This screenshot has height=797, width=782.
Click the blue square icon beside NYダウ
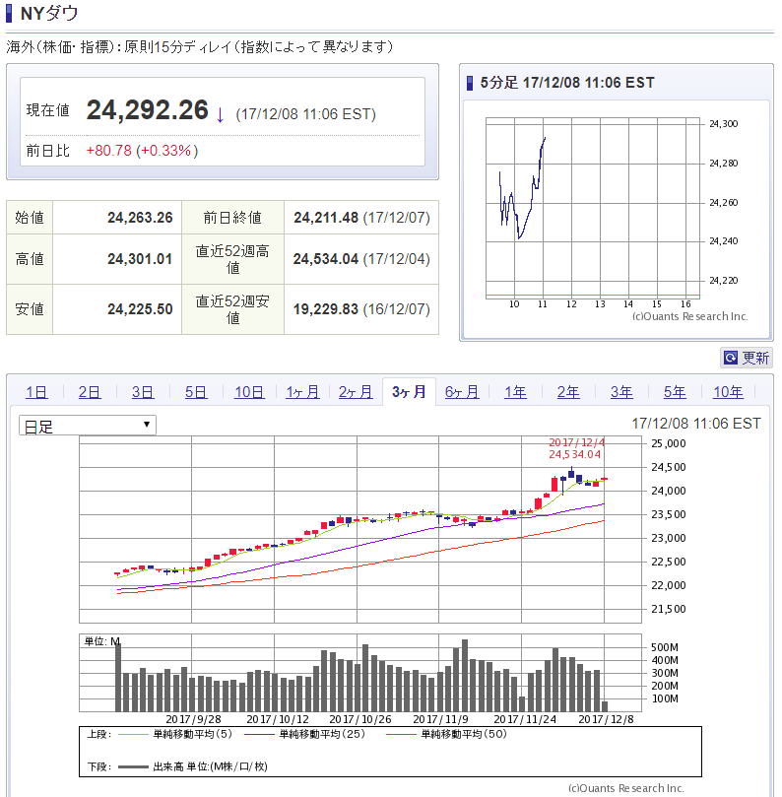[x=11, y=14]
